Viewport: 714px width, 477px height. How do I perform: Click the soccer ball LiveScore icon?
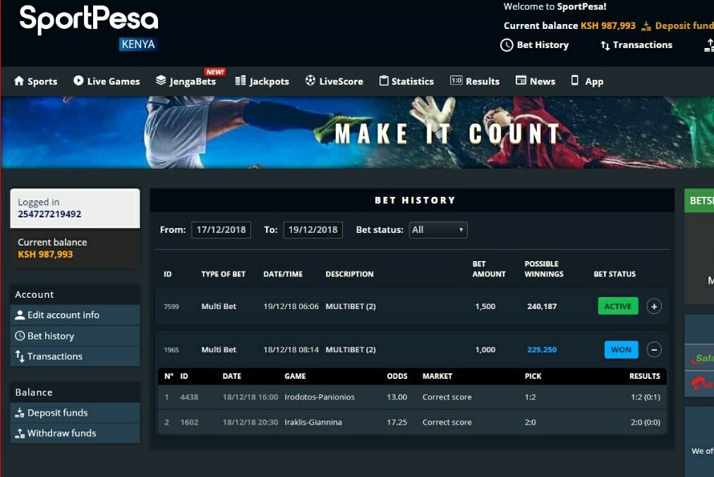pos(310,80)
